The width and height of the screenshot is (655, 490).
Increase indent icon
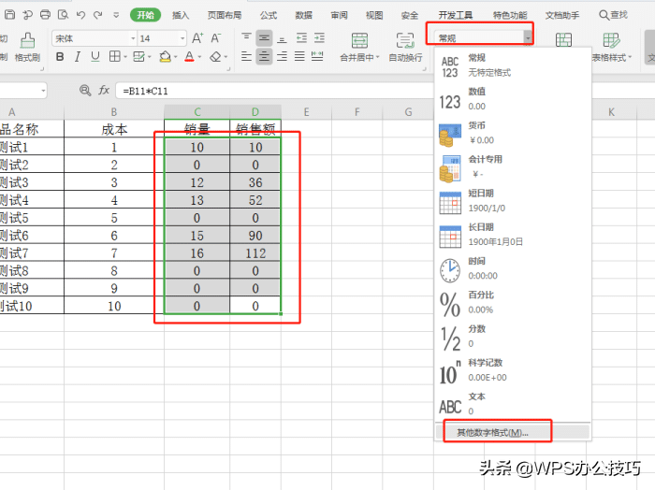319,38
